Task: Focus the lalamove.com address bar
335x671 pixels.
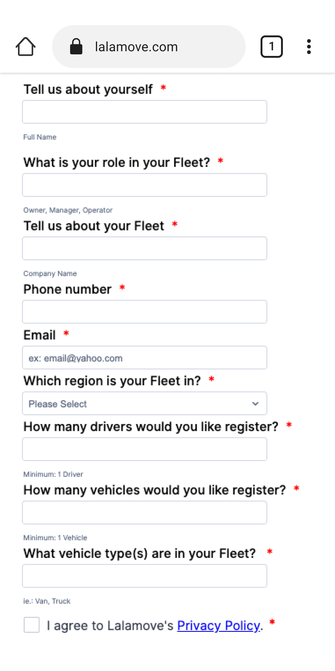Action: click(149, 47)
